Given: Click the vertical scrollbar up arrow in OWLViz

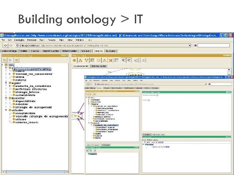Looking at the screenshot, I should 229,69.
